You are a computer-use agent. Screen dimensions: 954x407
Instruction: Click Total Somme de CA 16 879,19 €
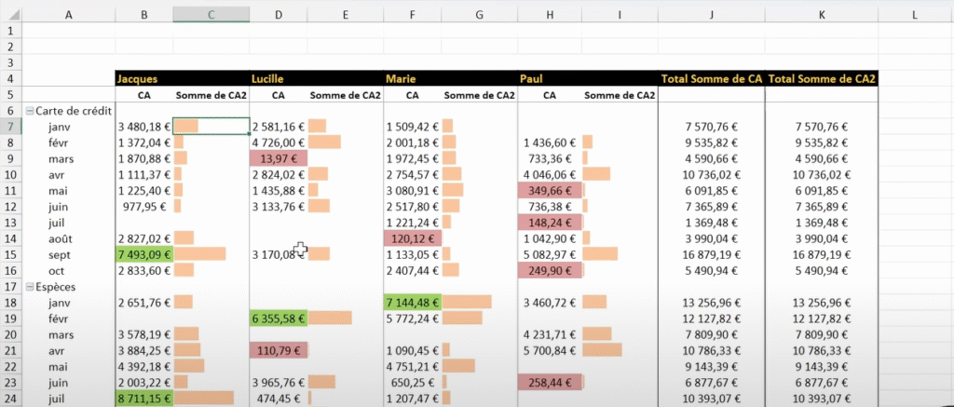[711, 254]
